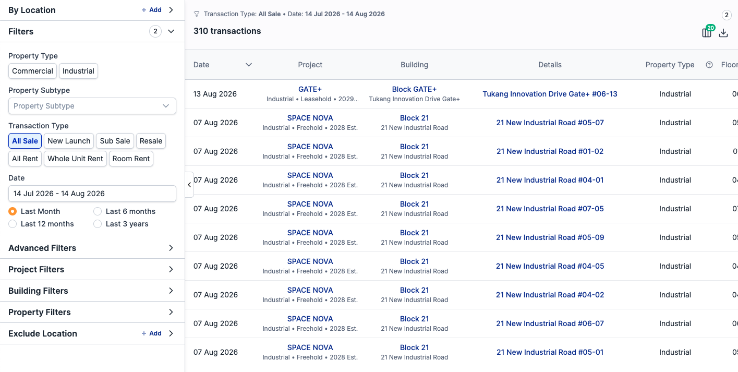Image resolution: width=738 pixels, height=372 pixels.
Task: Click the Project column header
Action: point(310,65)
